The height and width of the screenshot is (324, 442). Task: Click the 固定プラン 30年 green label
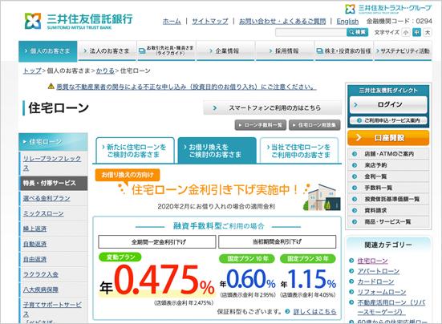pos(308,258)
